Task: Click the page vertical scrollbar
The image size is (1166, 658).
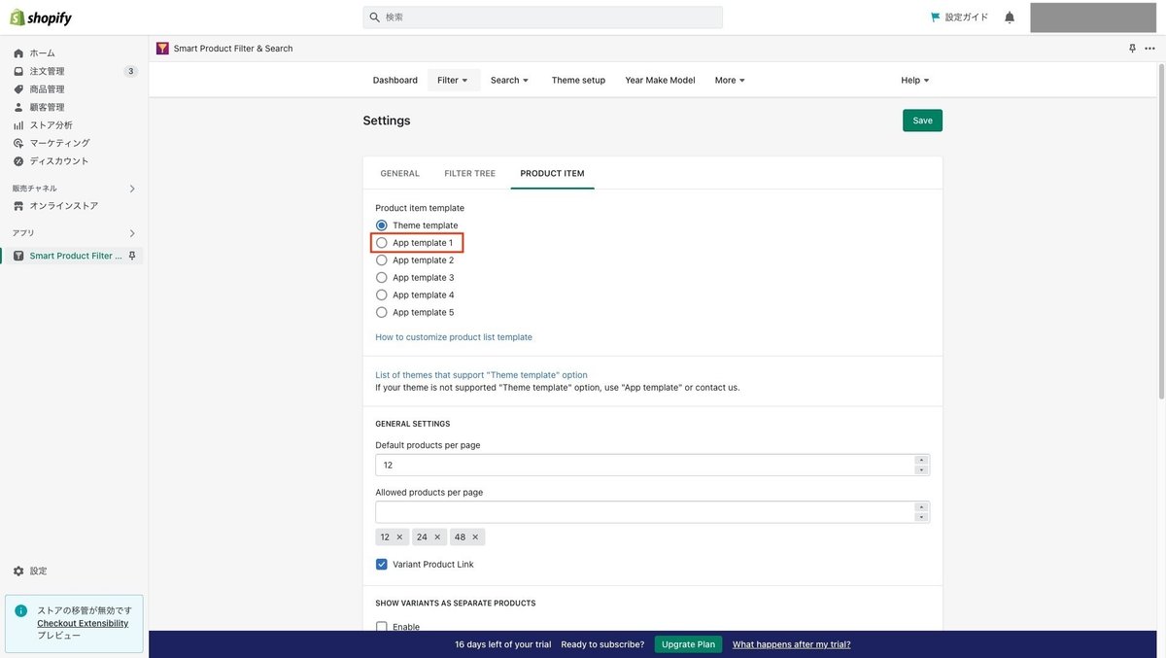Action: click(1161, 233)
